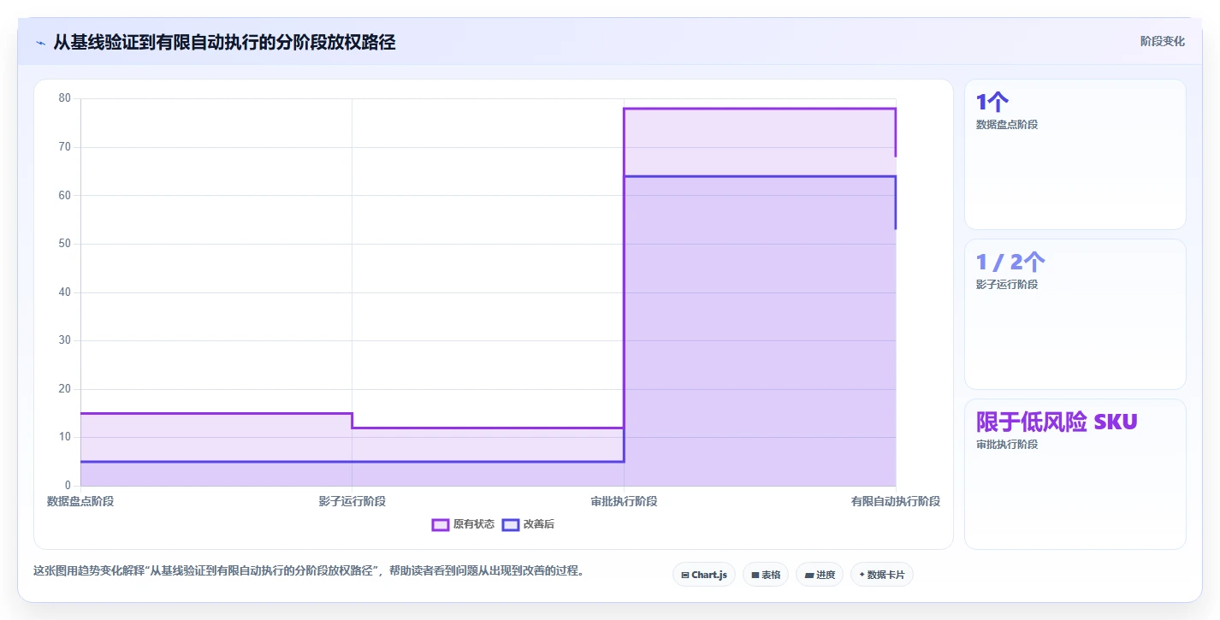
Task: Click the 审批执行阶段 x-axis label
Action: point(624,501)
